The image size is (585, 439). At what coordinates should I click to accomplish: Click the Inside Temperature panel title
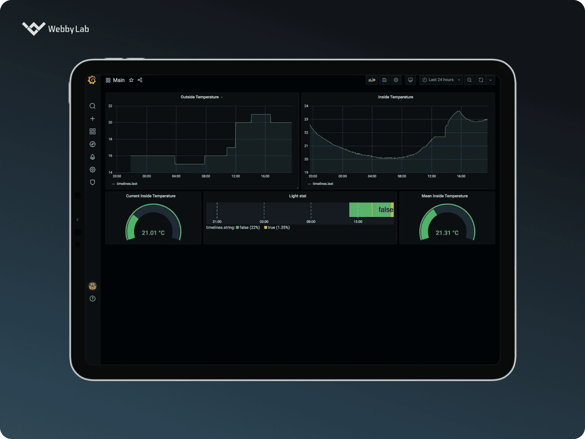pyautogui.click(x=396, y=97)
